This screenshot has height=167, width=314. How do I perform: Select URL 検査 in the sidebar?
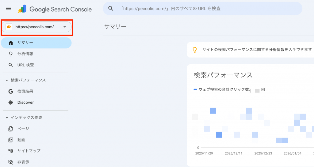26,65
